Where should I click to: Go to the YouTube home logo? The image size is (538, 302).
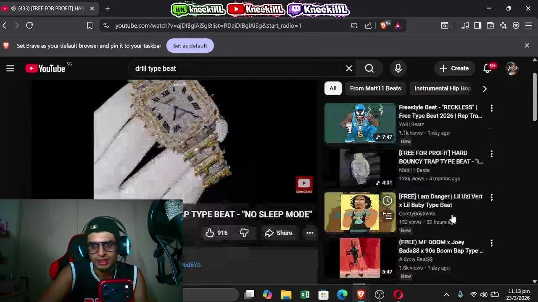coord(45,68)
